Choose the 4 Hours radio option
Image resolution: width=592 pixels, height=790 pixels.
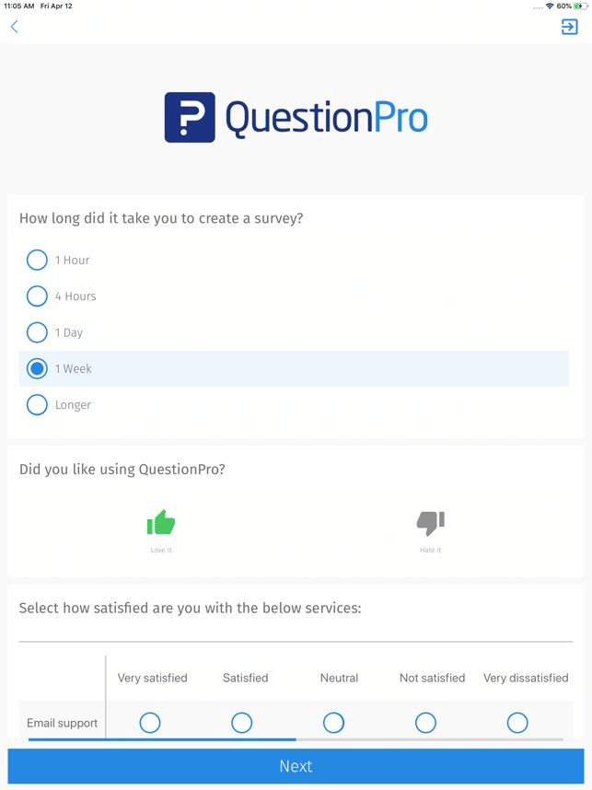tap(37, 296)
